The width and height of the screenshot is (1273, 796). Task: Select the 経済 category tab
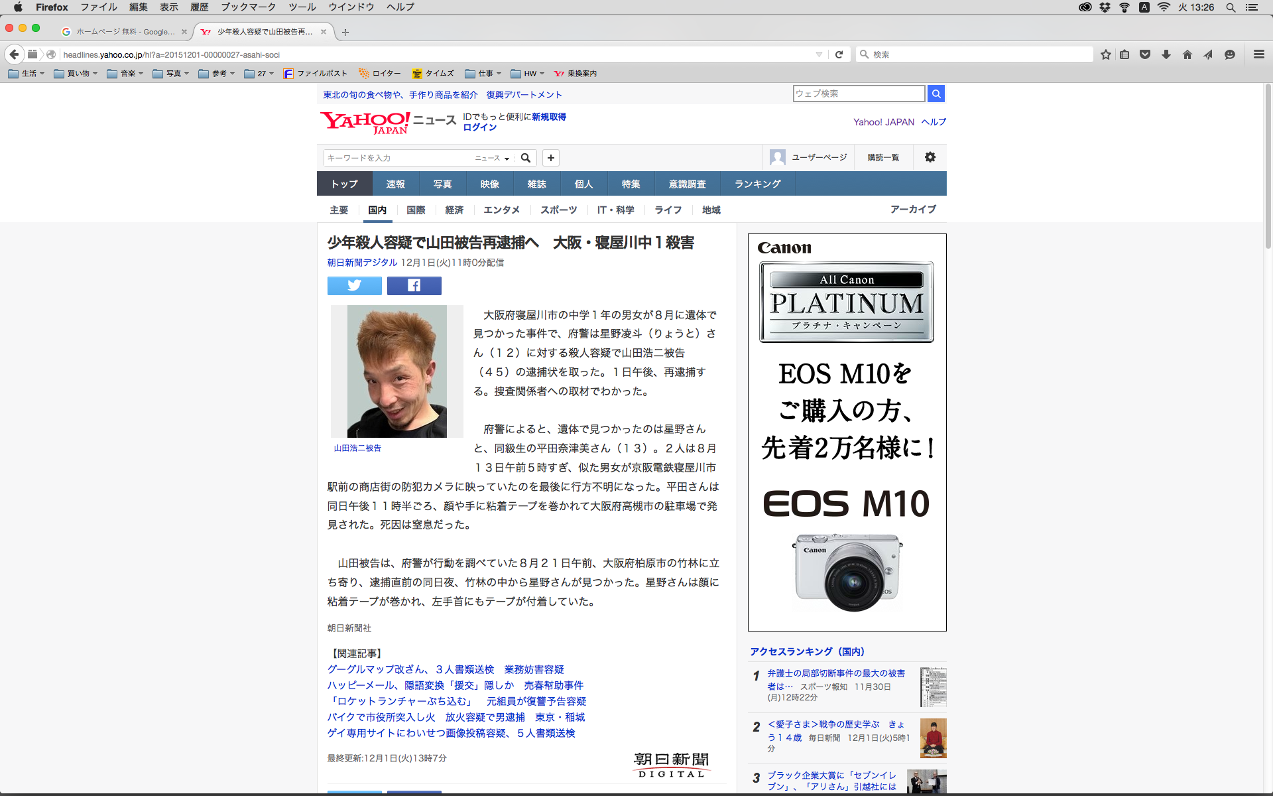coord(454,210)
